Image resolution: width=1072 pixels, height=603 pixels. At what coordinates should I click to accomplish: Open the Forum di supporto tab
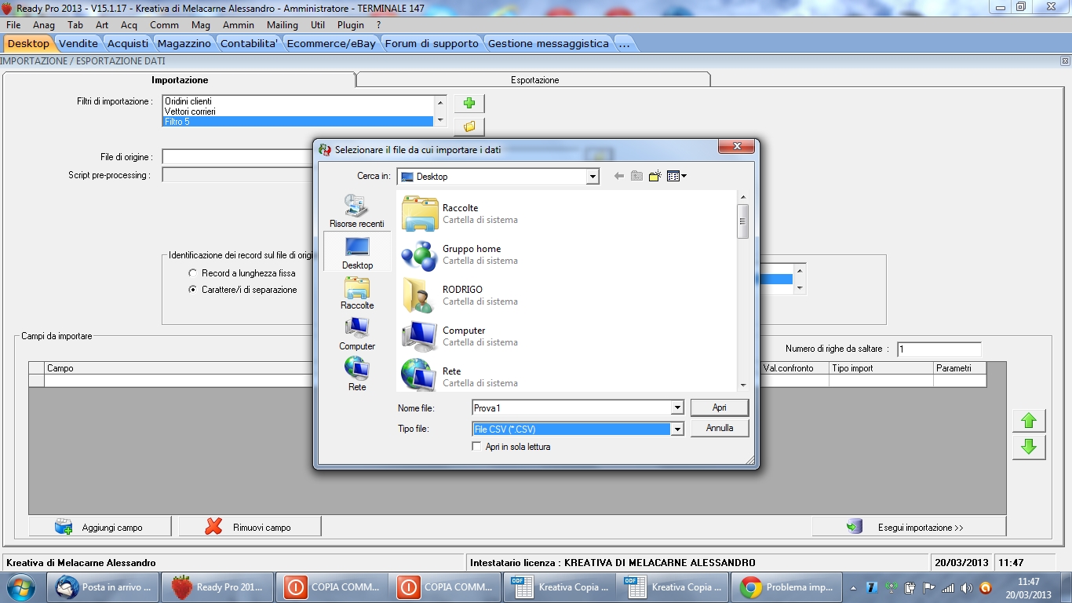click(432, 44)
